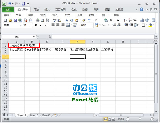Open the green 文件 backstage button
This screenshot has width=160, height=123.
[x=8, y=9]
